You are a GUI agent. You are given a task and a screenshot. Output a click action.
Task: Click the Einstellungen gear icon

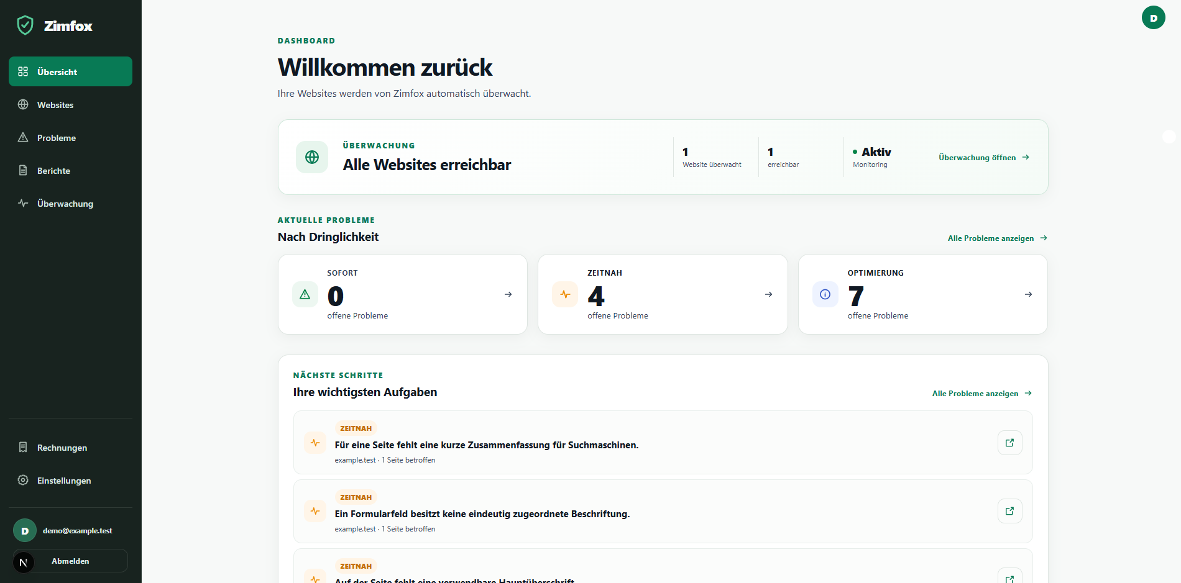coord(23,480)
